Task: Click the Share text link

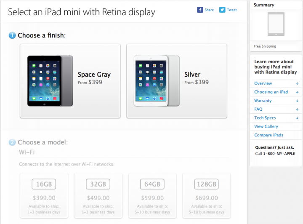Action: pyautogui.click(x=209, y=10)
